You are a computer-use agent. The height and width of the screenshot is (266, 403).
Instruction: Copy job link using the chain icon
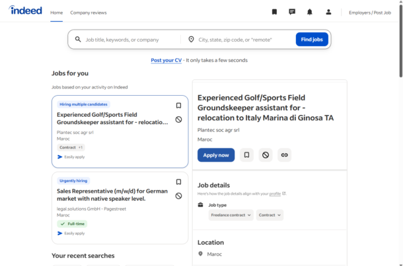coord(284,155)
